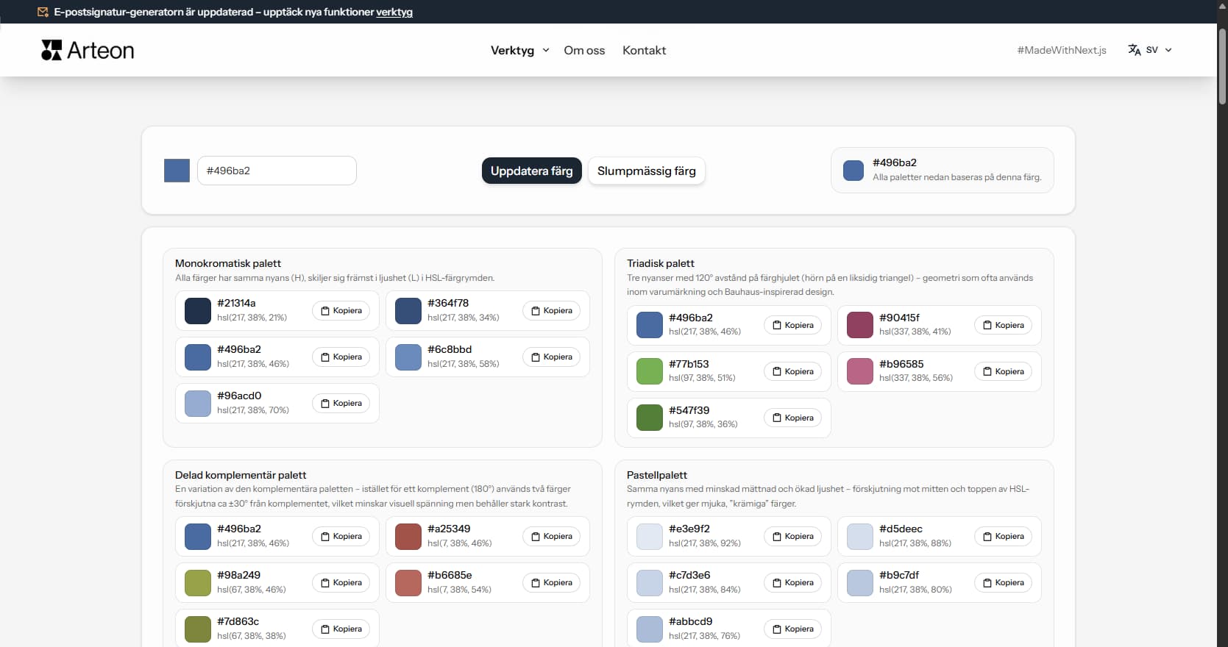The height and width of the screenshot is (647, 1228).
Task: Copy the #a25349 split complementary color
Action: (x=551, y=537)
